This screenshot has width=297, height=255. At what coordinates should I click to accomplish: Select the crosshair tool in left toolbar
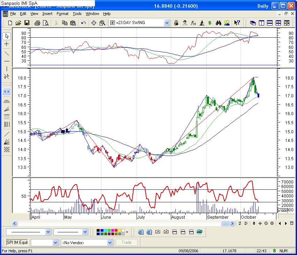[7, 44]
